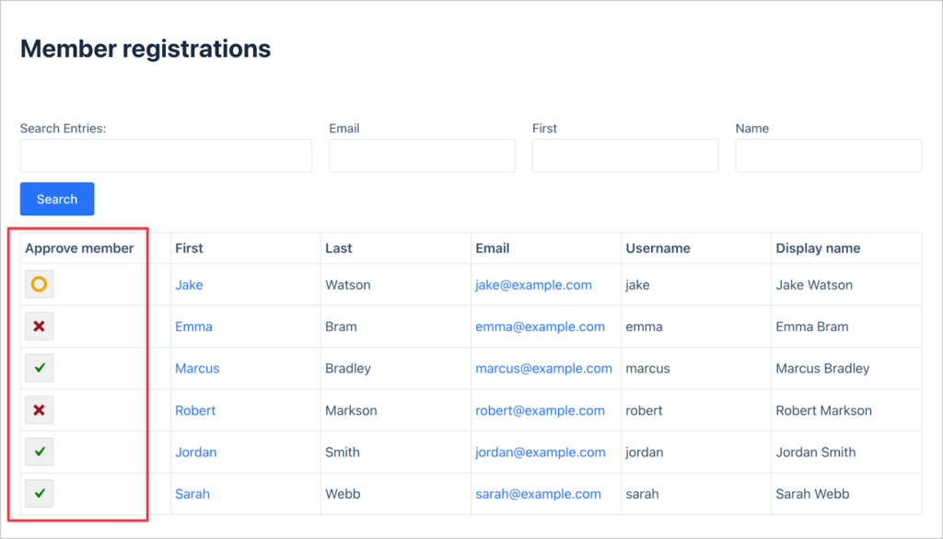Click the approved checkmark for Marcus
The image size is (943, 539).
point(39,369)
